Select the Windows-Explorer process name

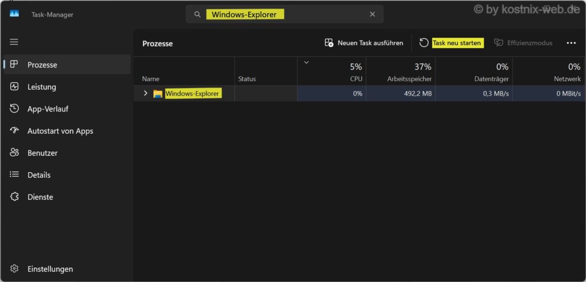pos(193,93)
